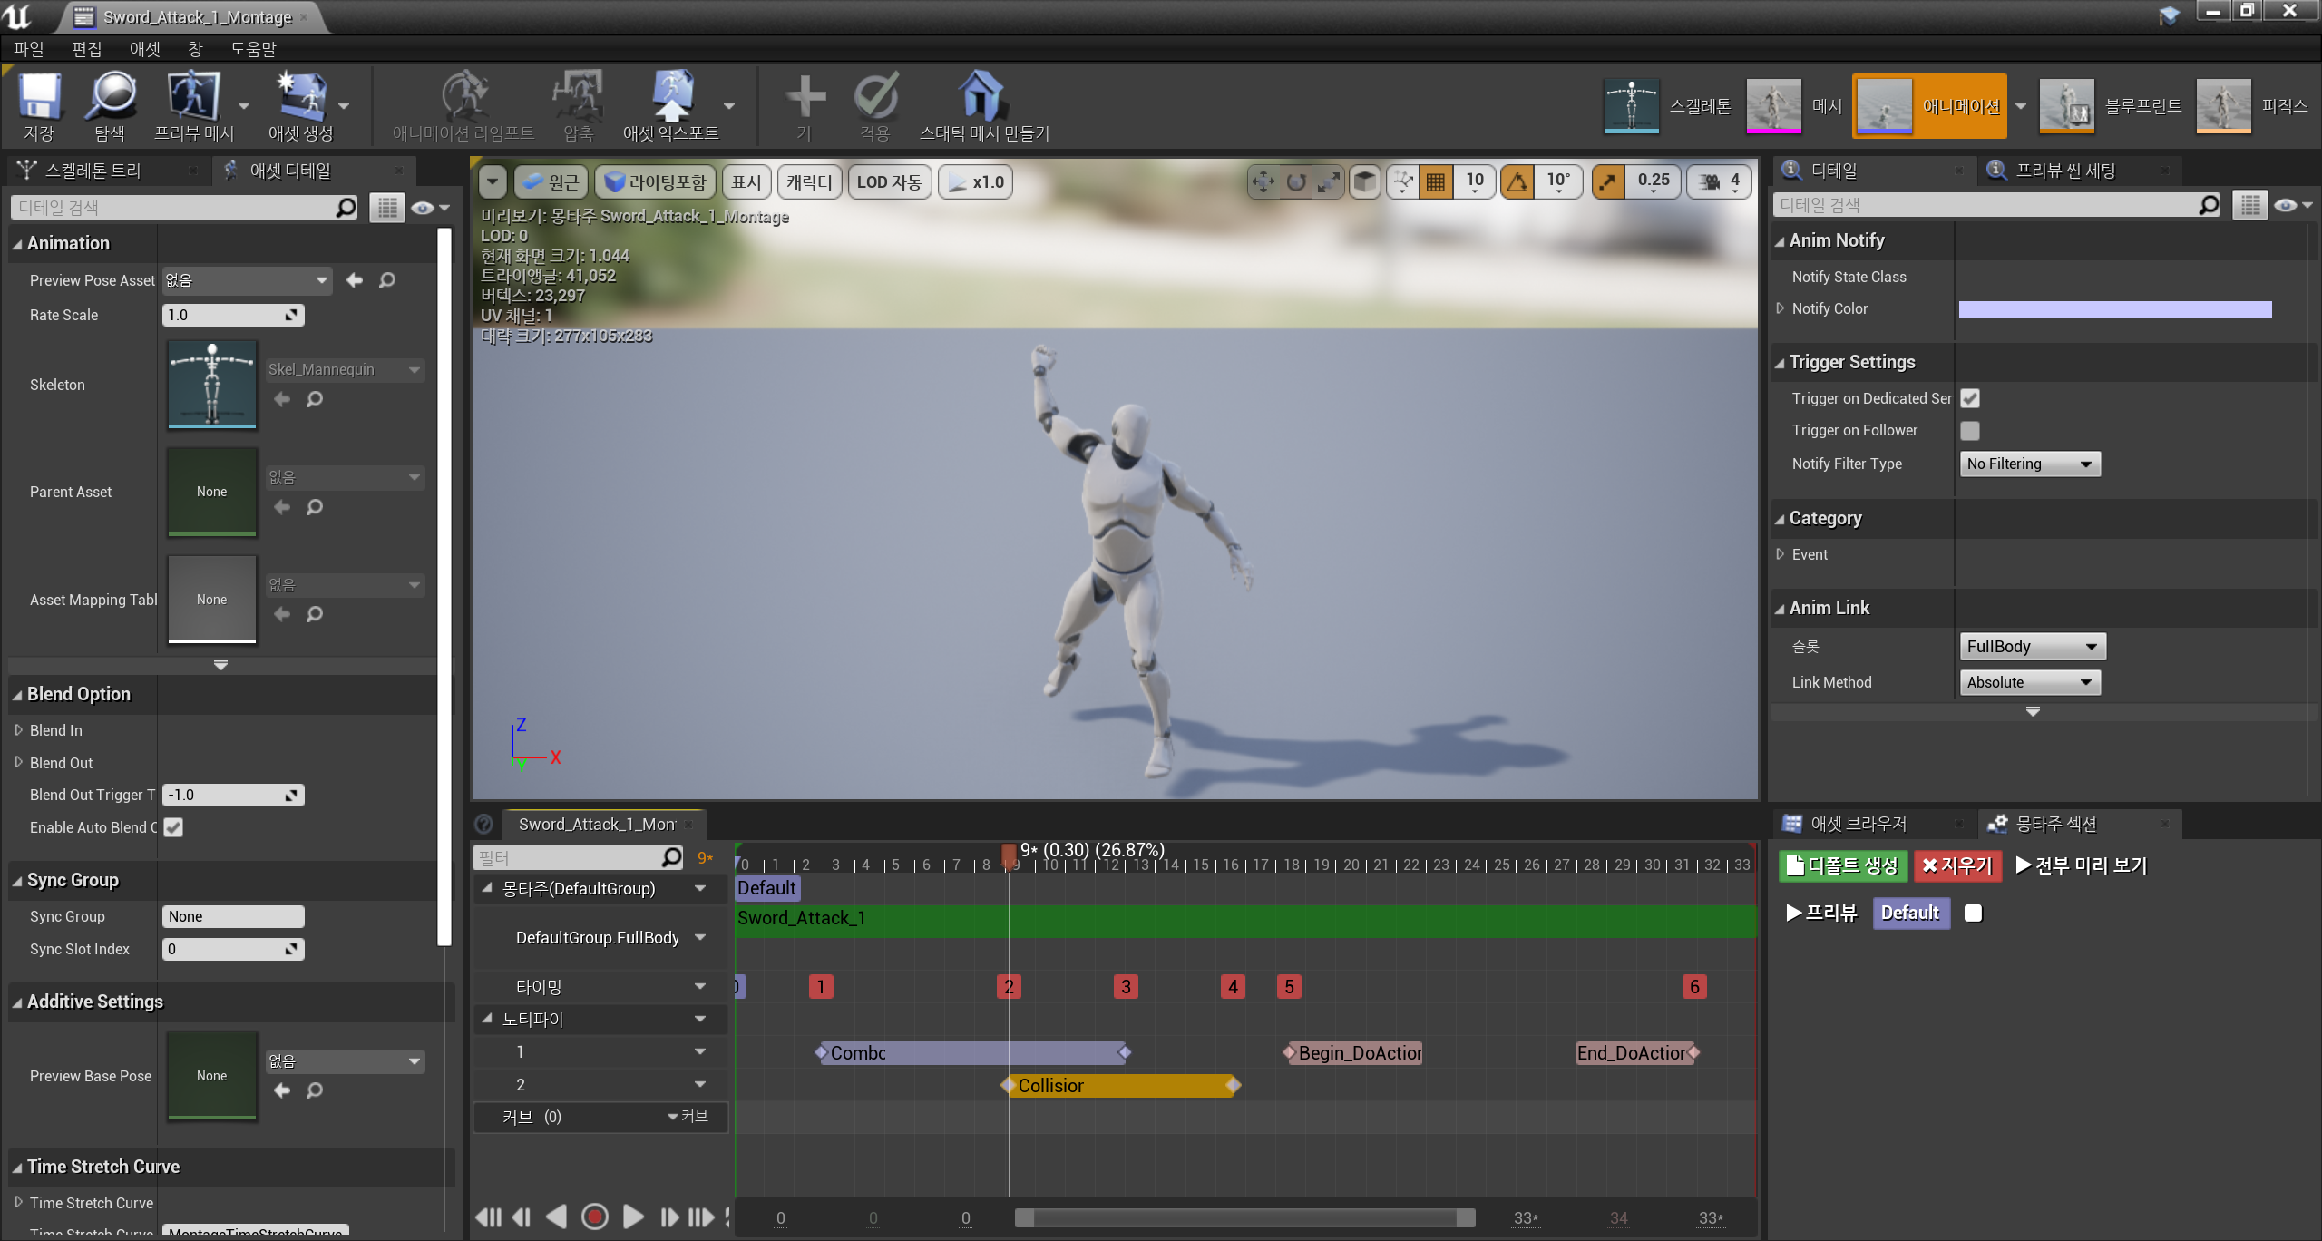Expand the Blend In property
The height and width of the screenshot is (1241, 2322).
click(18, 730)
